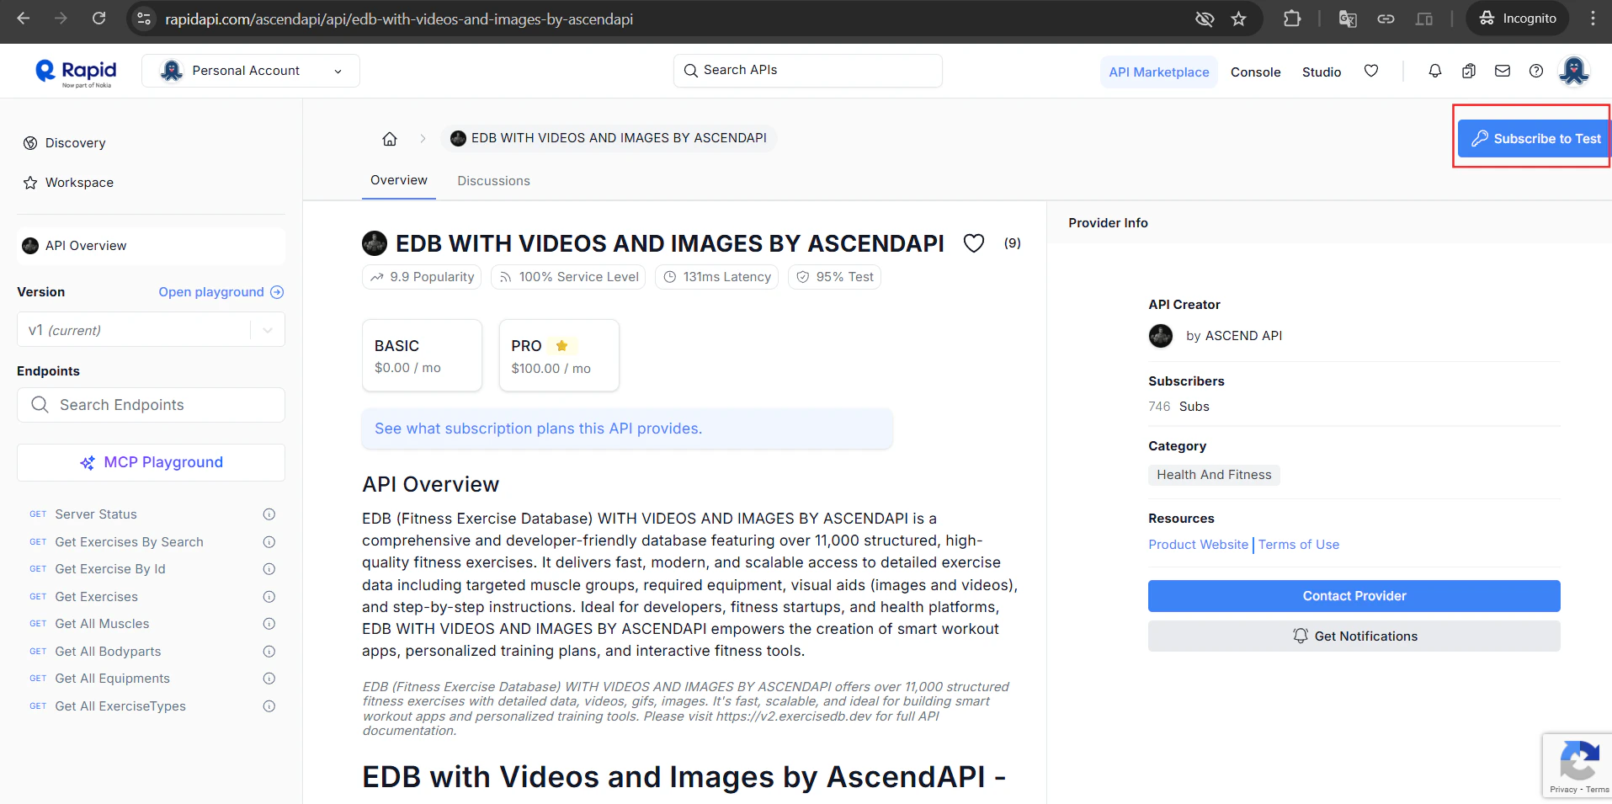Favorite the API with heart beside title
1612x804 pixels.
pyautogui.click(x=974, y=243)
